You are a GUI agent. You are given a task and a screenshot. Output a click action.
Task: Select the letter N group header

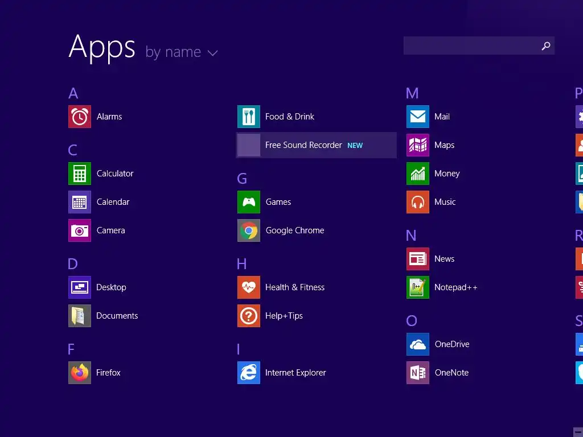pyautogui.click(x=411, y=235)
